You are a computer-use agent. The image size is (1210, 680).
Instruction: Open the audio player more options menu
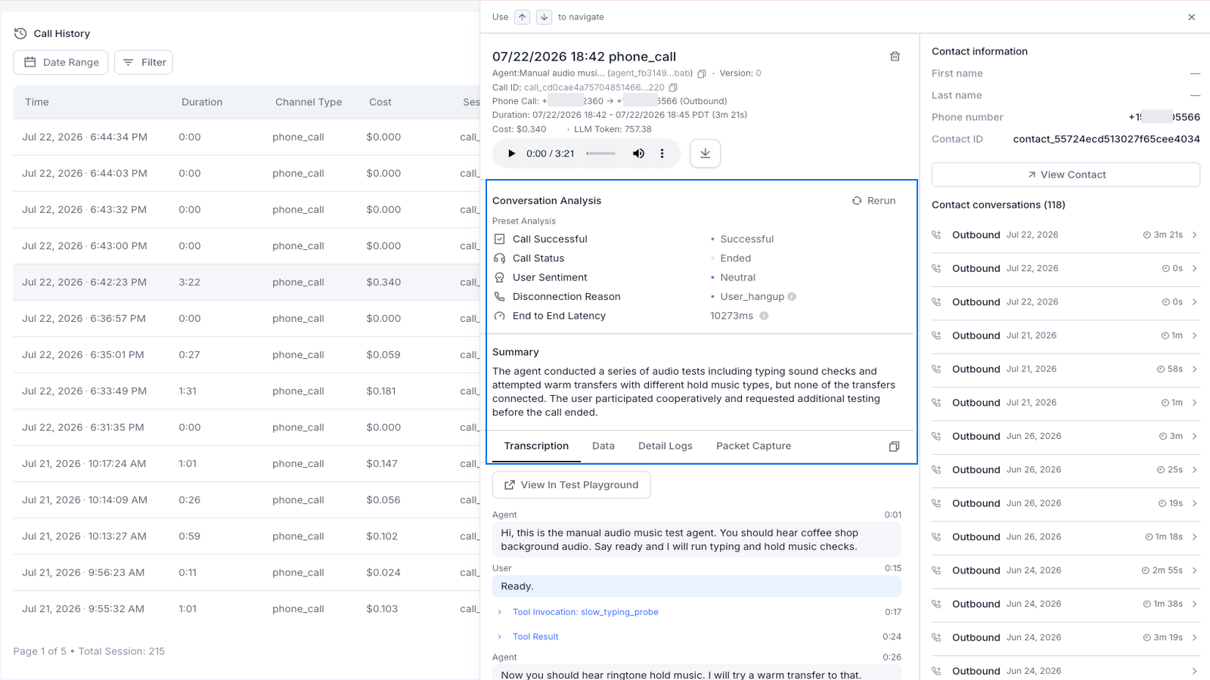click(662, 153)
